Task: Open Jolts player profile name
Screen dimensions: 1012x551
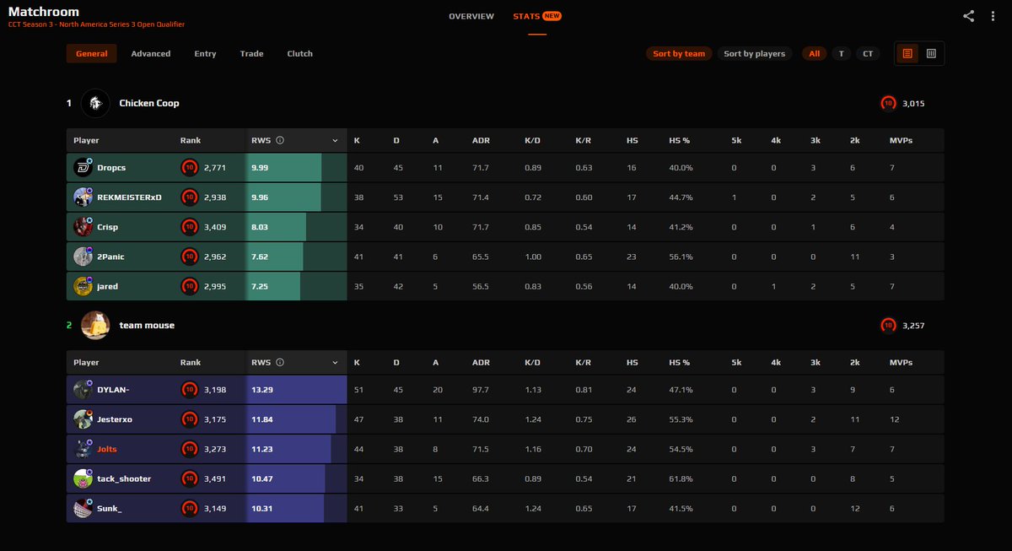Action: click(107, 449)
